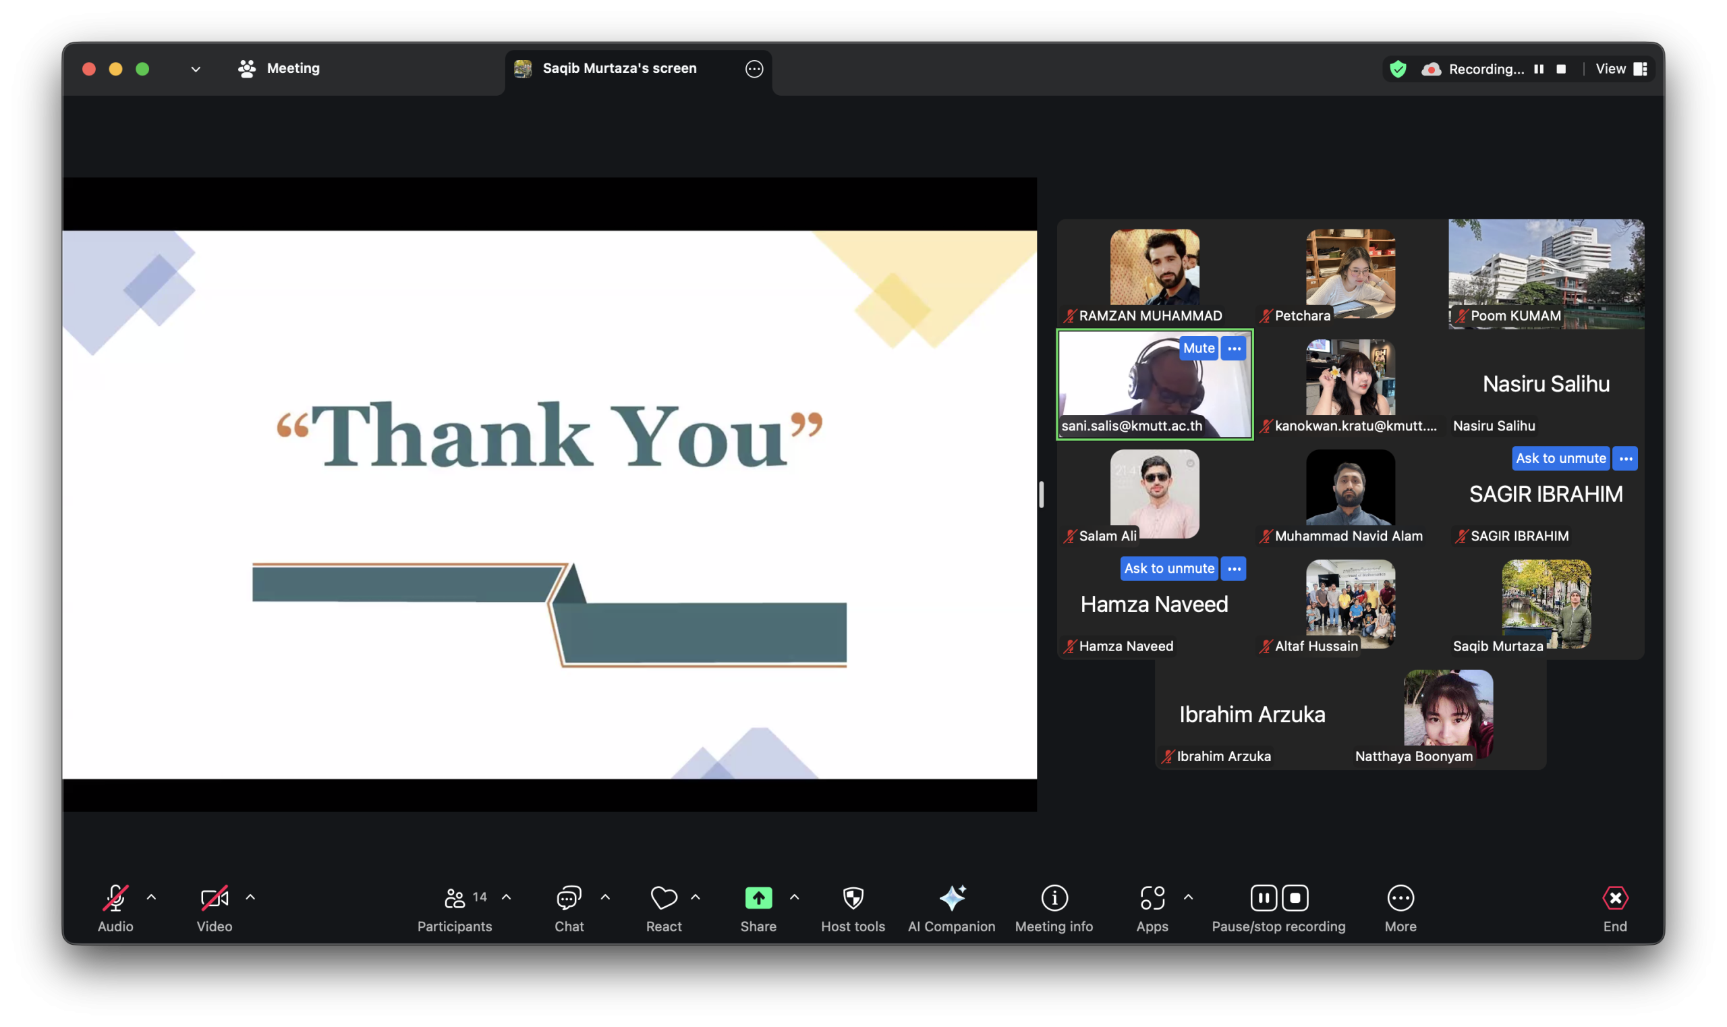Select Saqib Murtaza's screen tab
This screenshot has height=1027, width=1727.
(619, 69)
